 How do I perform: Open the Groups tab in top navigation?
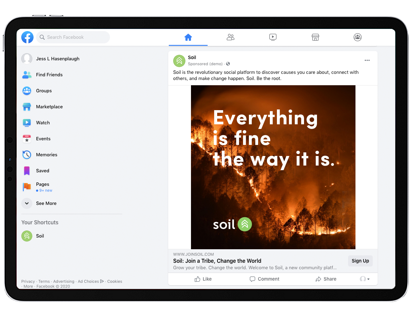tap(358, 37)
